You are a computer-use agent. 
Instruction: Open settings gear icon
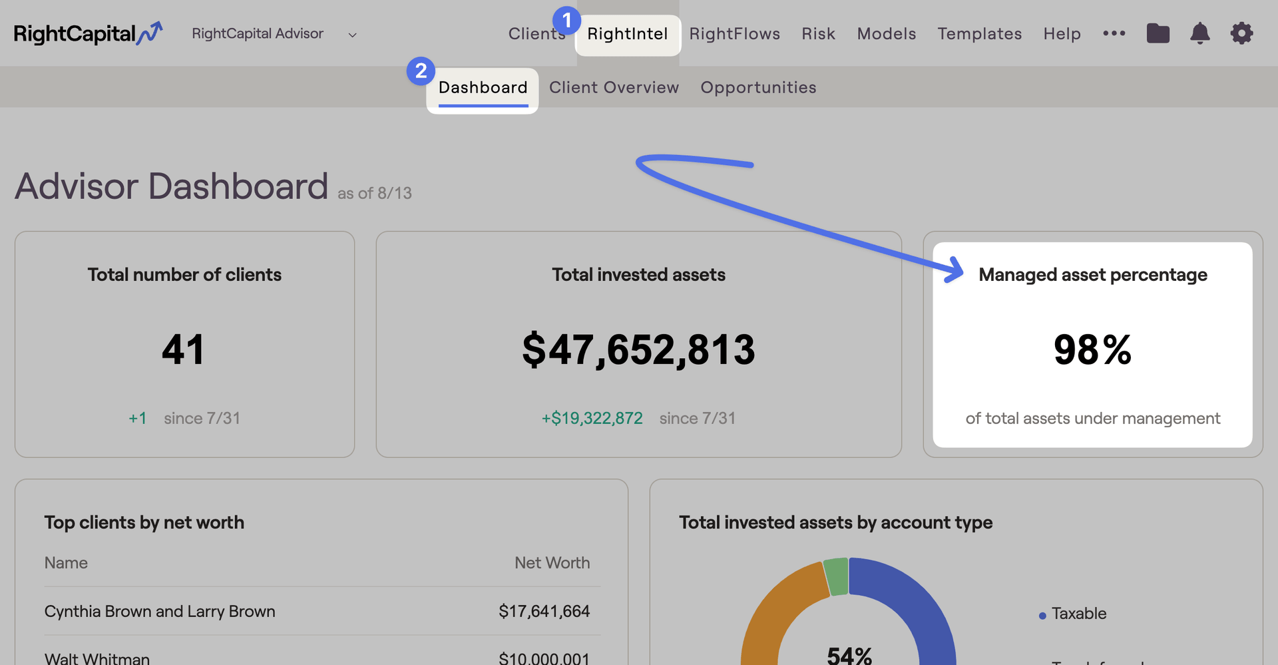point(1241,33)
